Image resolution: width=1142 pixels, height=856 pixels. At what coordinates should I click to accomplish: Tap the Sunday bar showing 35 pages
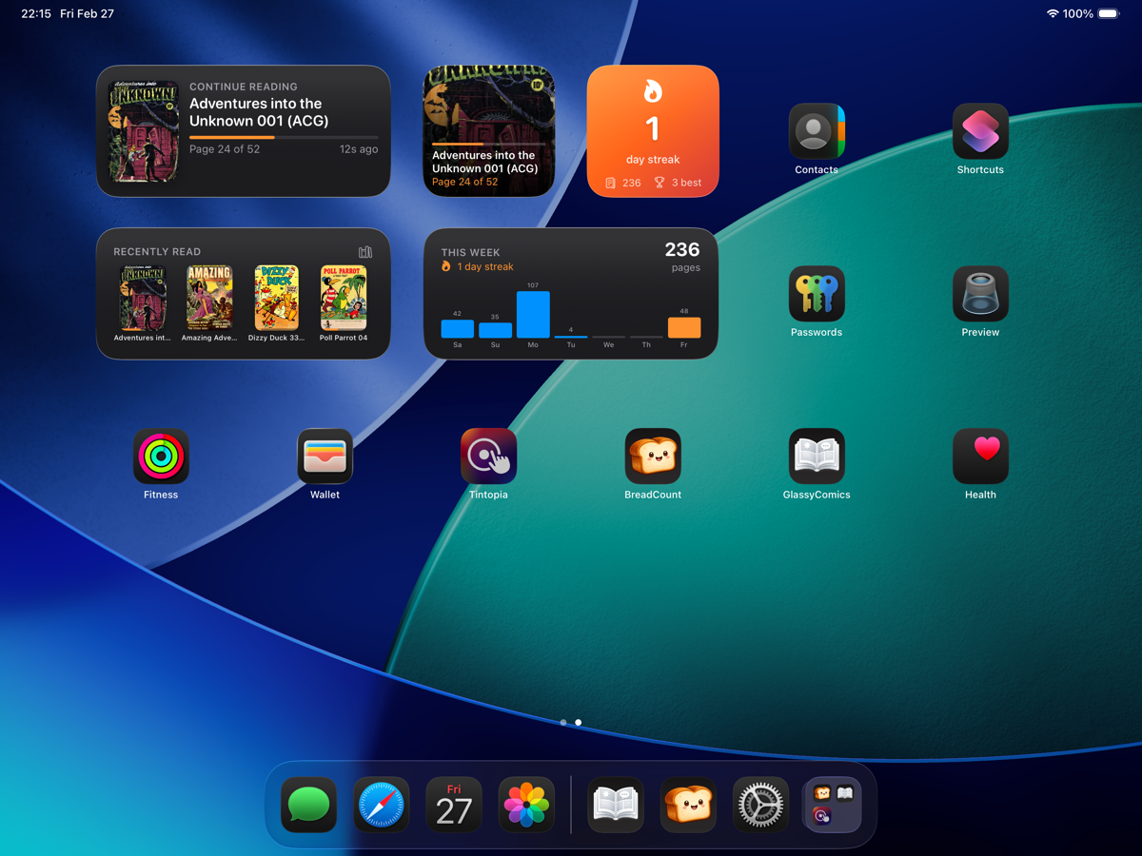pyautogui.click(x=495, y=330)
